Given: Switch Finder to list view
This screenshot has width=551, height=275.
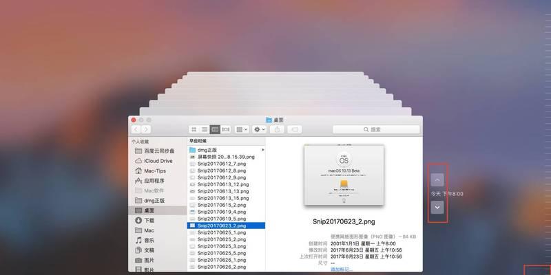Looking at the screenshot, I should (205, 129).
